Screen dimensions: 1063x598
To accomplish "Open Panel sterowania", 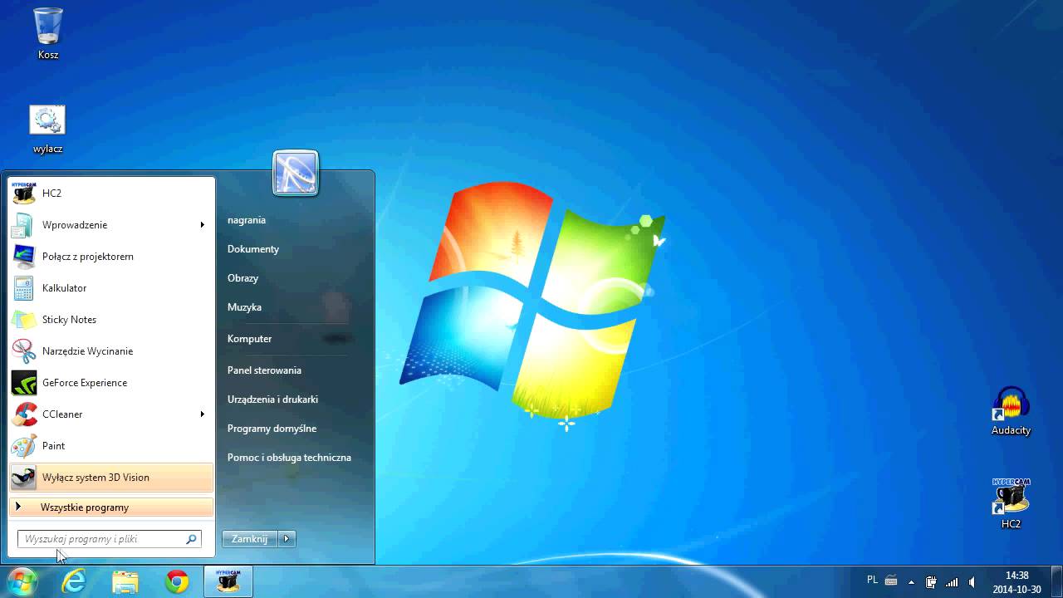I will click(264, 370).
